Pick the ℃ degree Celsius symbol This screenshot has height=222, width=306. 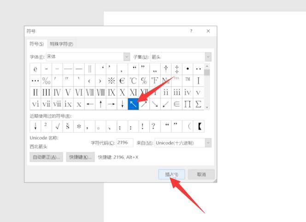coord(133,81)
